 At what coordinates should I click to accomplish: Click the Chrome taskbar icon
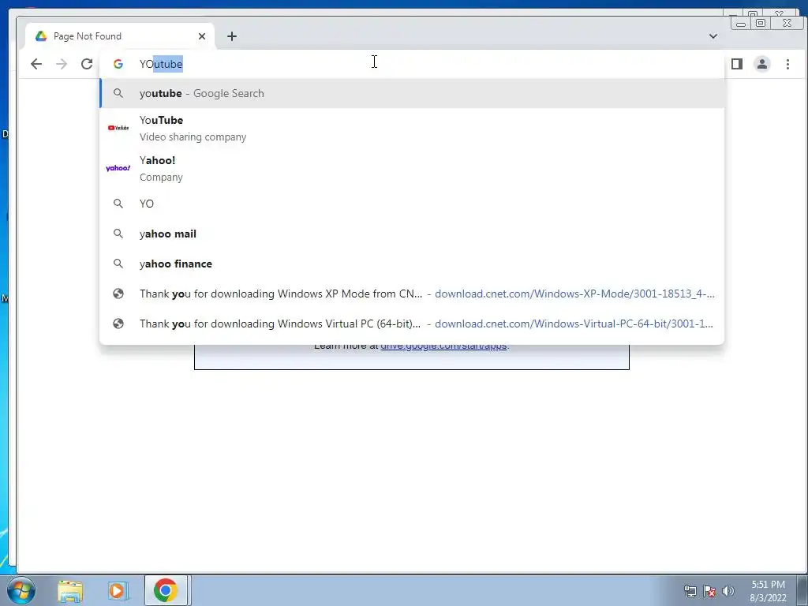(x=166, y=590)
